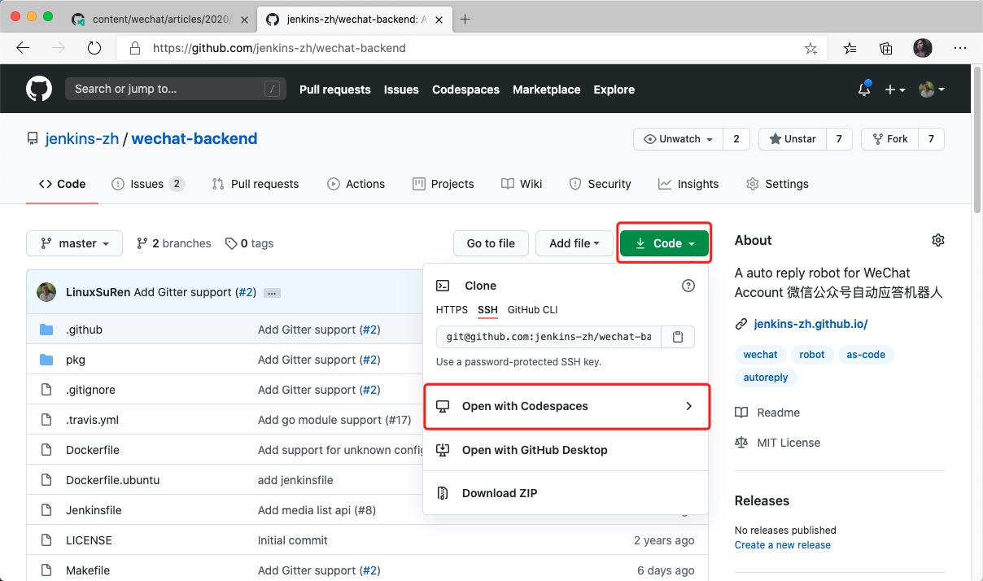Switch to the Issues tab
The height and width of the screenshot is (581, 983).
(148, 184)
